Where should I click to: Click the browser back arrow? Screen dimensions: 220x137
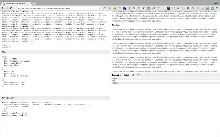coord(3,8)
